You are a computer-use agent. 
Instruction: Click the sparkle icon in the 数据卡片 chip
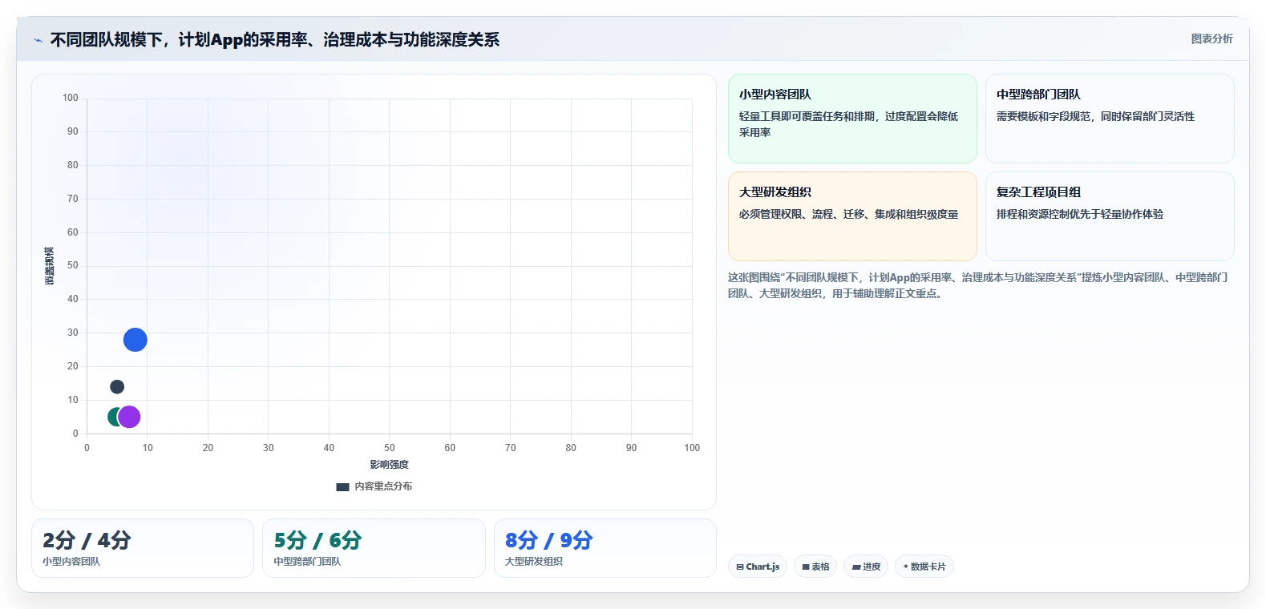[x=906, y=567]
